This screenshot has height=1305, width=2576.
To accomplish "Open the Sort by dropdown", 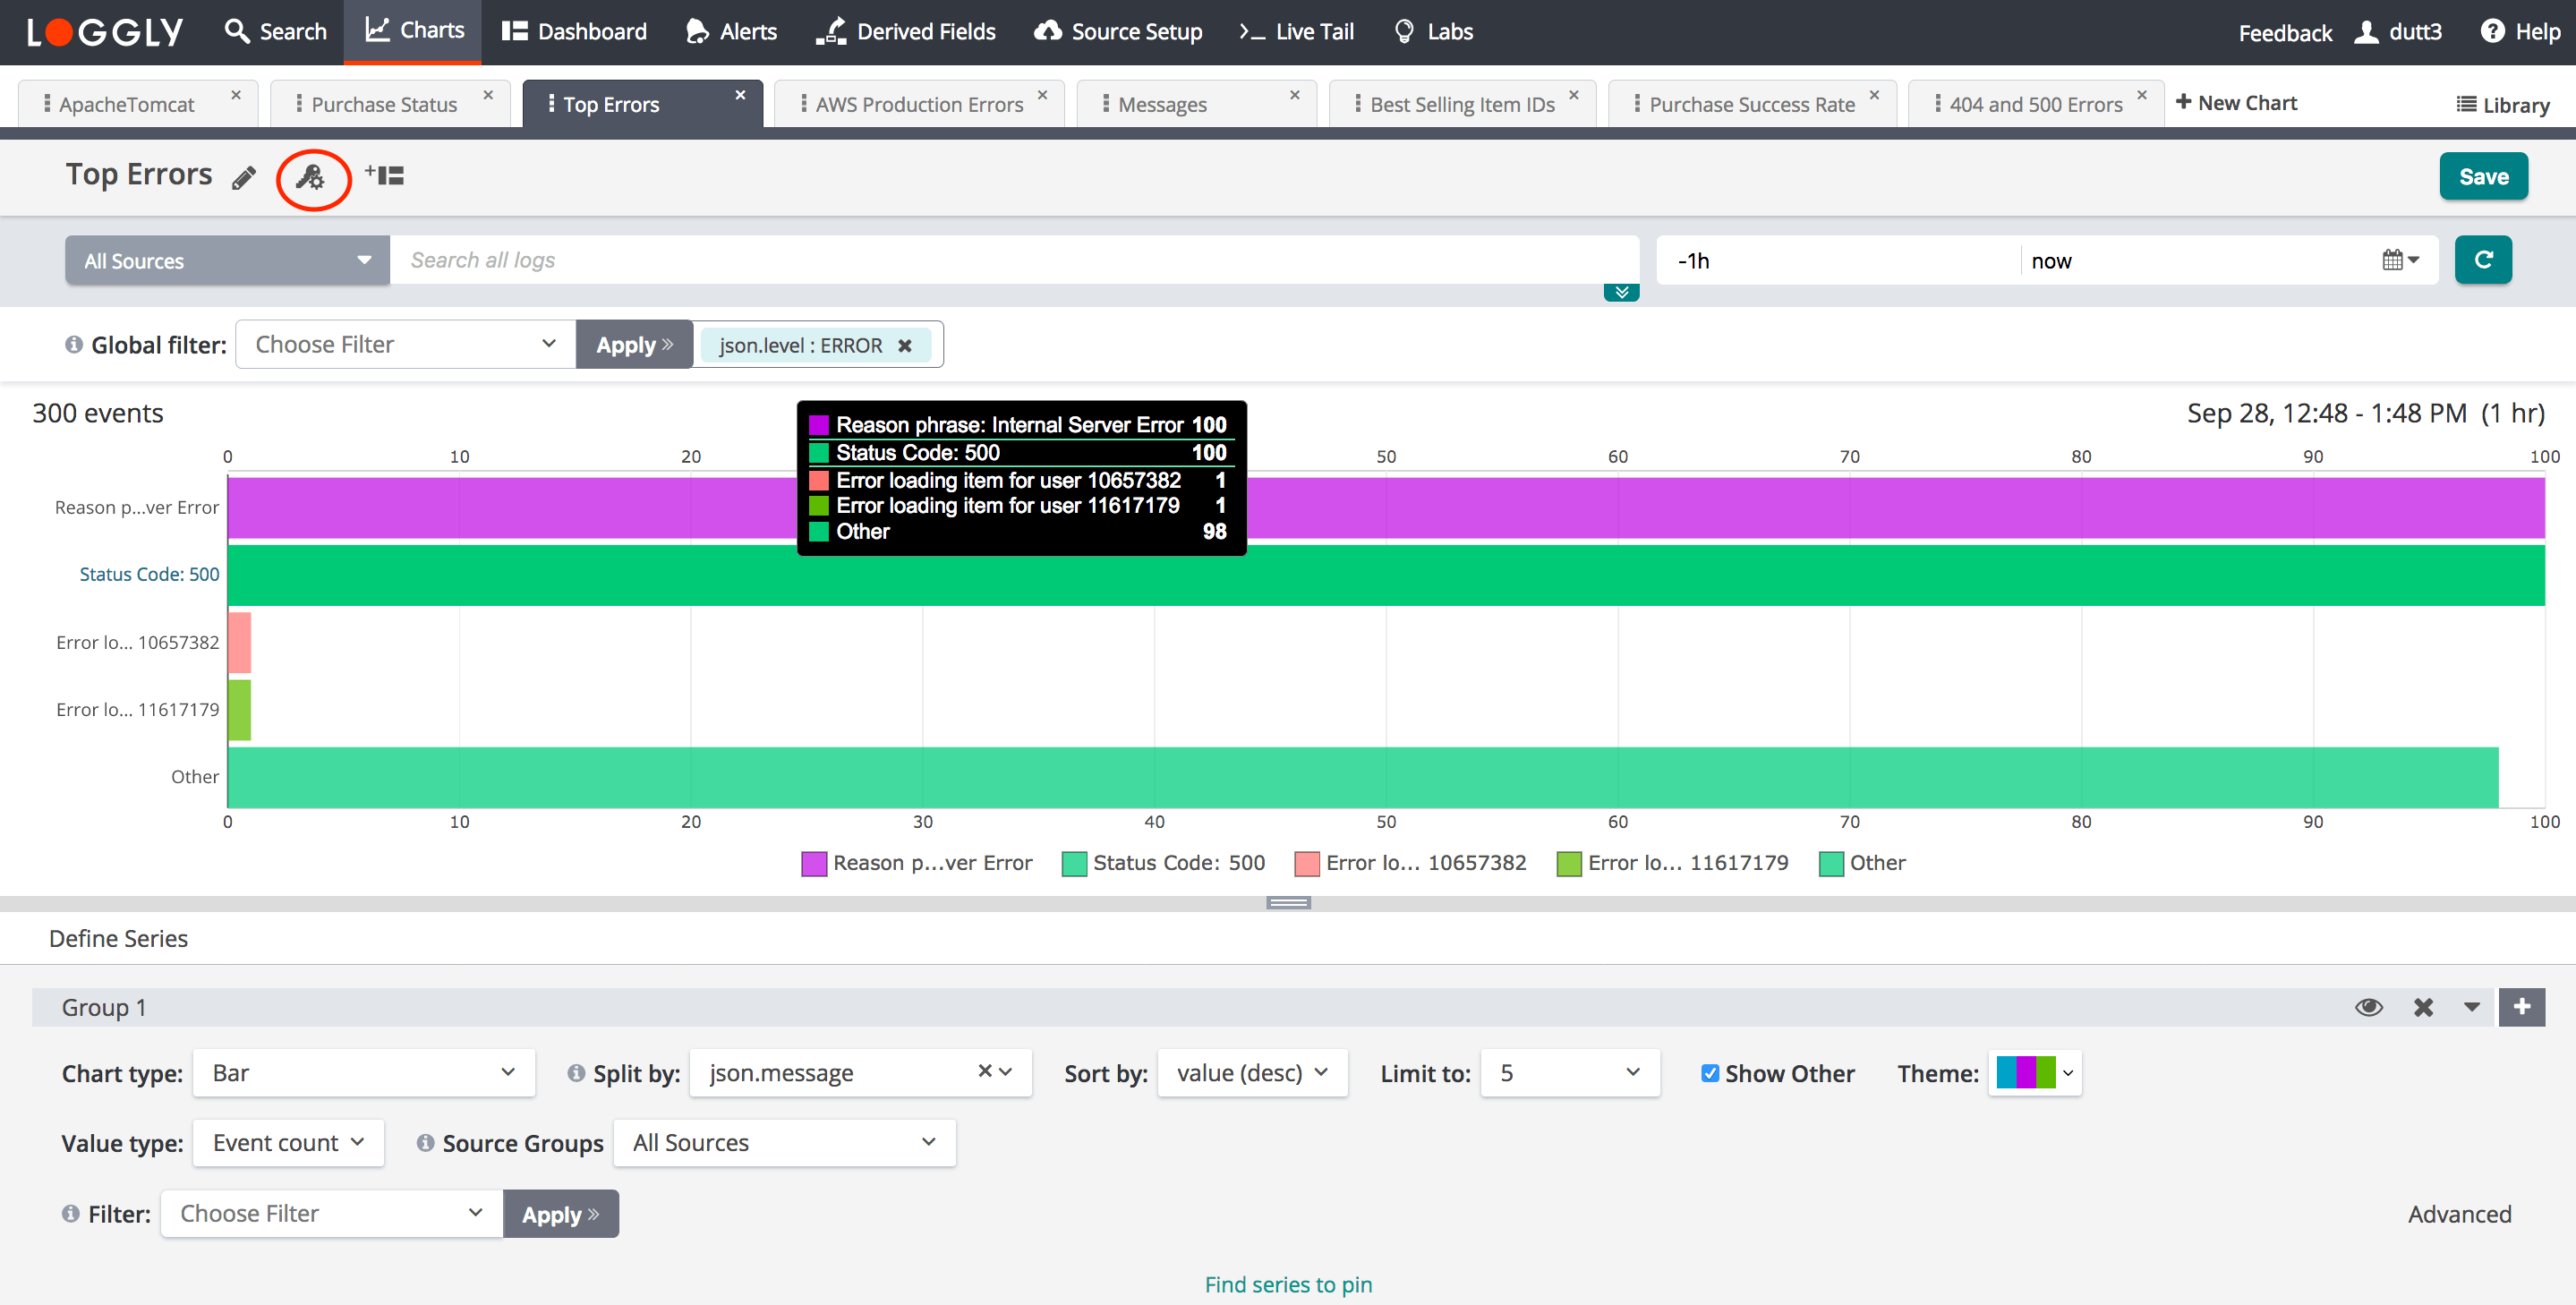I will pyautogui.click(x=1252, y=1072).
